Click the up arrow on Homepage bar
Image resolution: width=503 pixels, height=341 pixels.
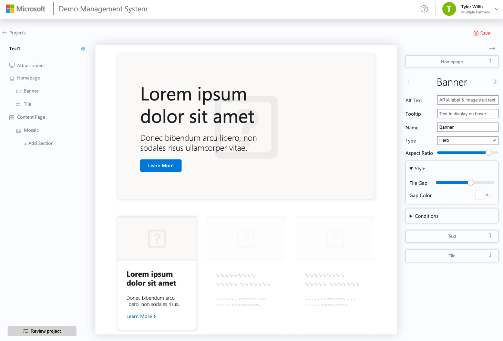tap(490, 61)
